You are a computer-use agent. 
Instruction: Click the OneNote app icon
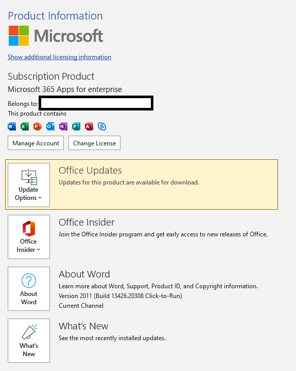coord(63,126)
